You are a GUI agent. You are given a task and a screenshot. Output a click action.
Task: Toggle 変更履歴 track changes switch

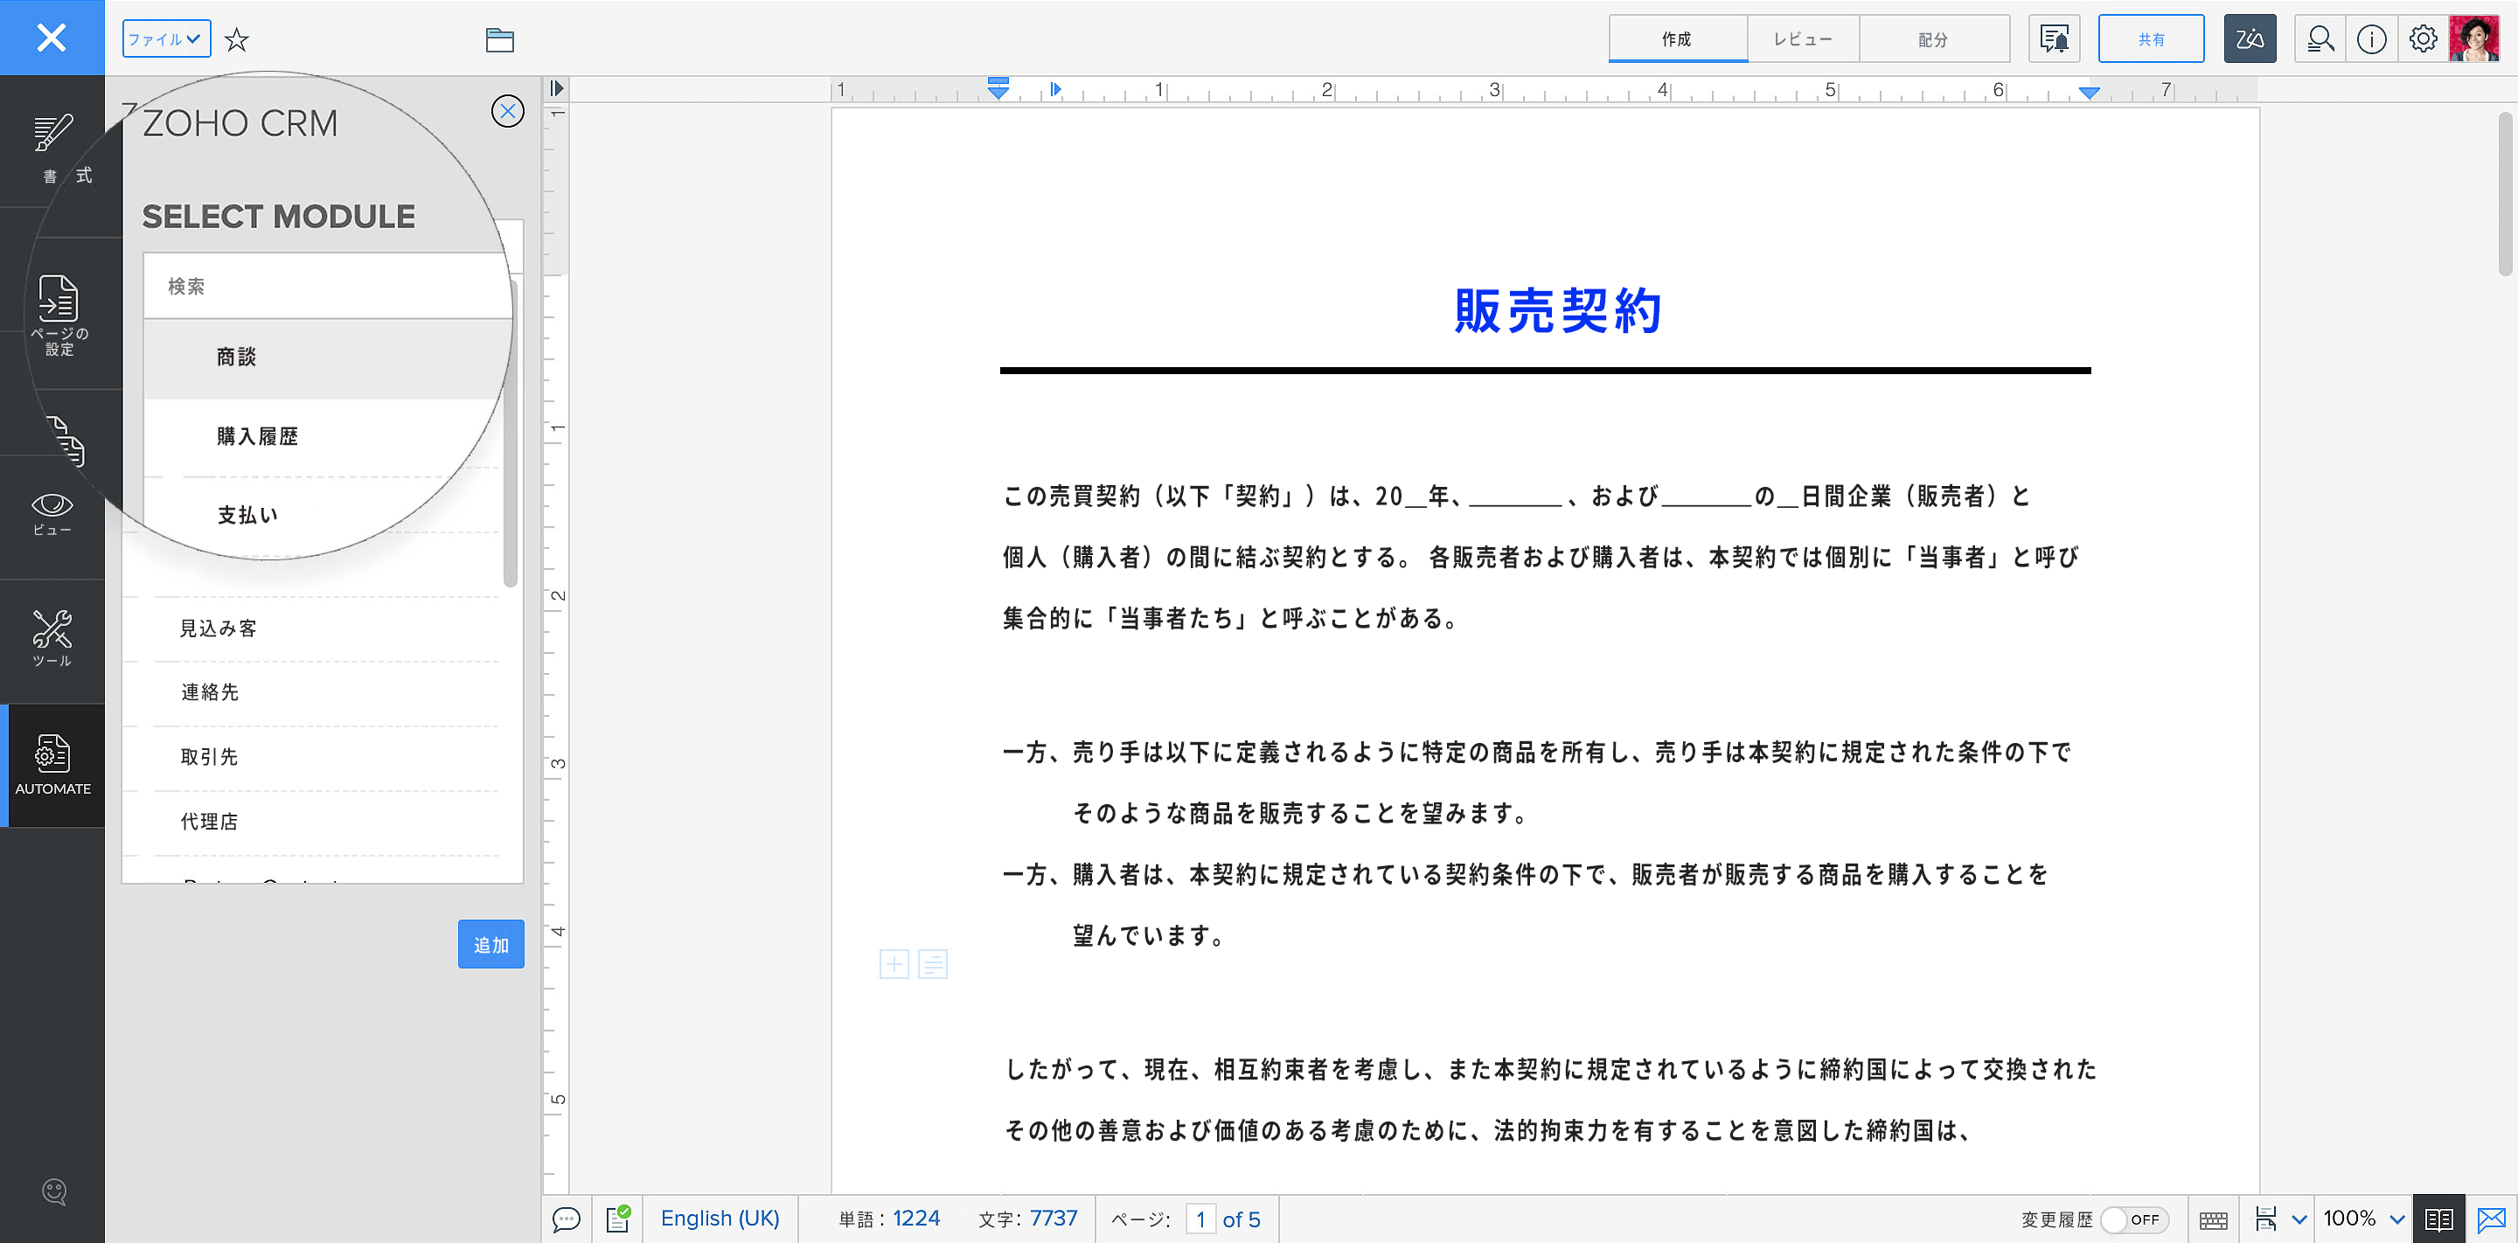[x=2135, y=1219]
